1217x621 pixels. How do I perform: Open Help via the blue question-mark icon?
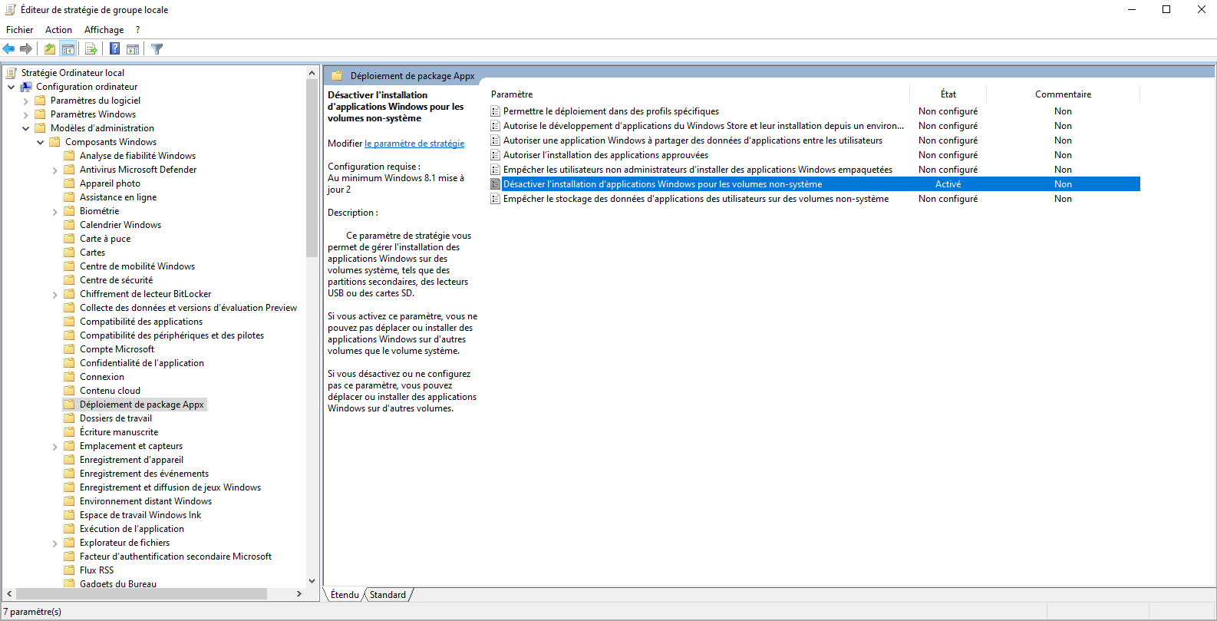pos(114,49)
